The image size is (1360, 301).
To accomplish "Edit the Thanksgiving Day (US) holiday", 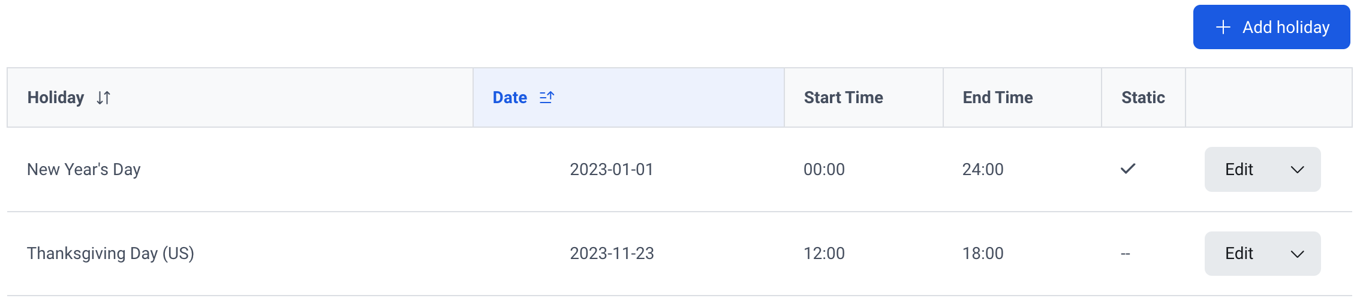I will point(1239,254).
